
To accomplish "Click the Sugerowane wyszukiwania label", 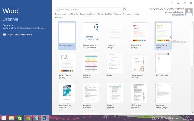I will pos(67,14).
